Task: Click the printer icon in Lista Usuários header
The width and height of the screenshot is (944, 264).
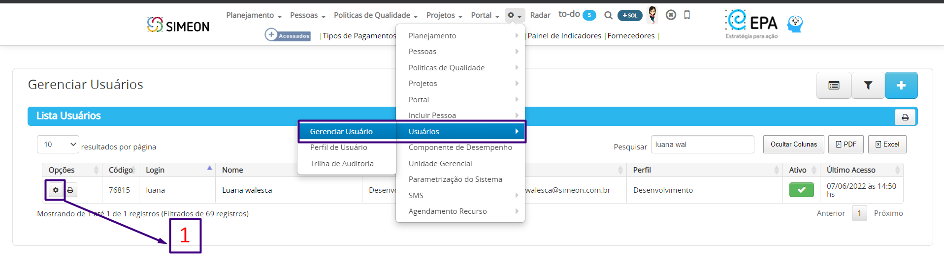Action: 905,117
